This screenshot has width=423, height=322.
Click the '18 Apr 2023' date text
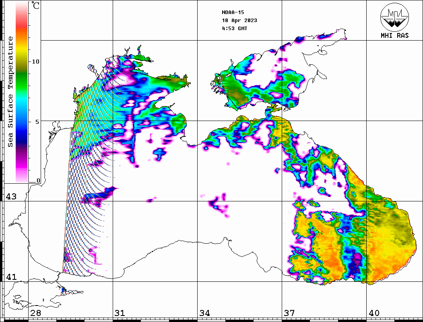click(x=239, y=21)
